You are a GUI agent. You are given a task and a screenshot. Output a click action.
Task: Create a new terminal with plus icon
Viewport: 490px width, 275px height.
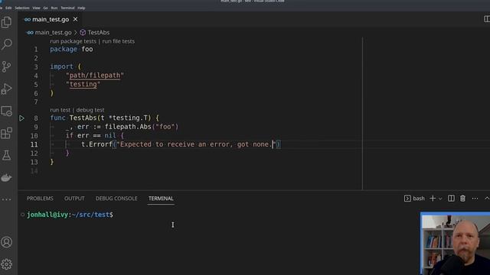433,199
